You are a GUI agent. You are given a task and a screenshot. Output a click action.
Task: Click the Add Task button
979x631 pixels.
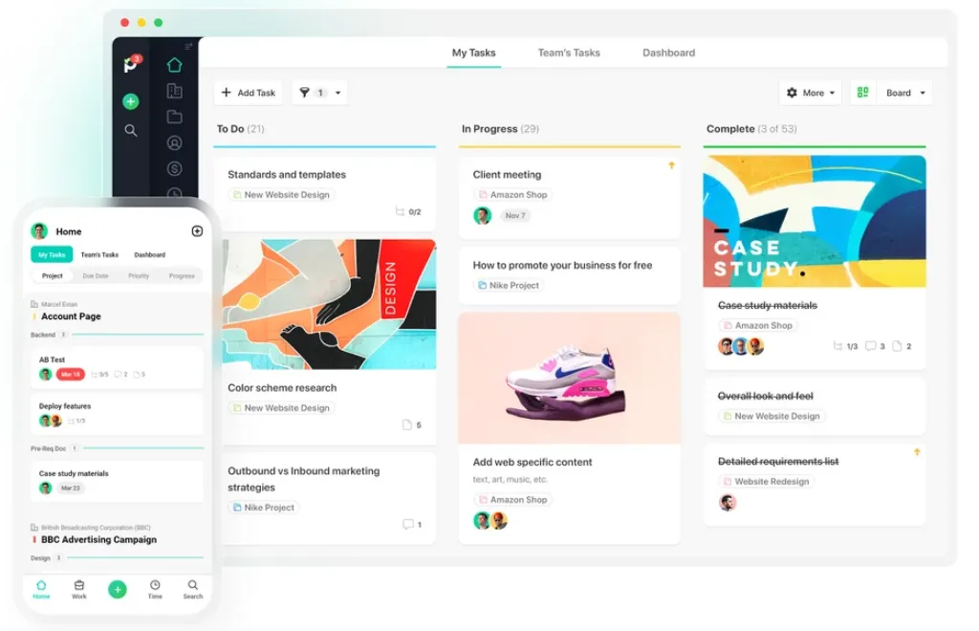tap(248, 93)
